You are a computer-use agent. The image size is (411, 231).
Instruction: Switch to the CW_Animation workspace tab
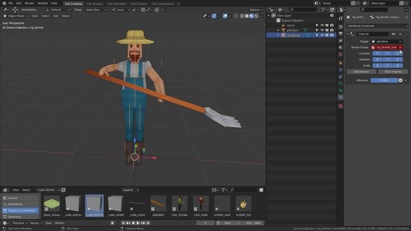click(117, 4)
